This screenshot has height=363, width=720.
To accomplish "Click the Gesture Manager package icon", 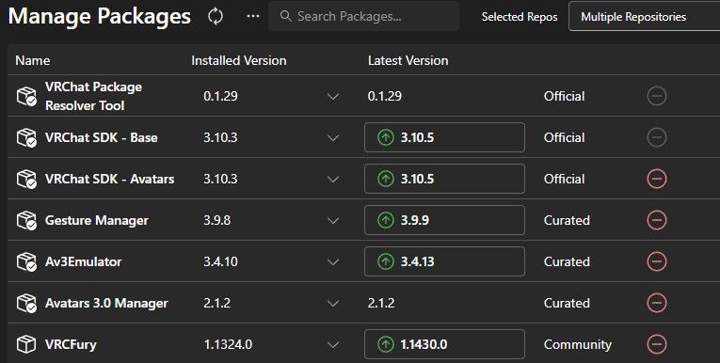I will [x=26, y=220].
